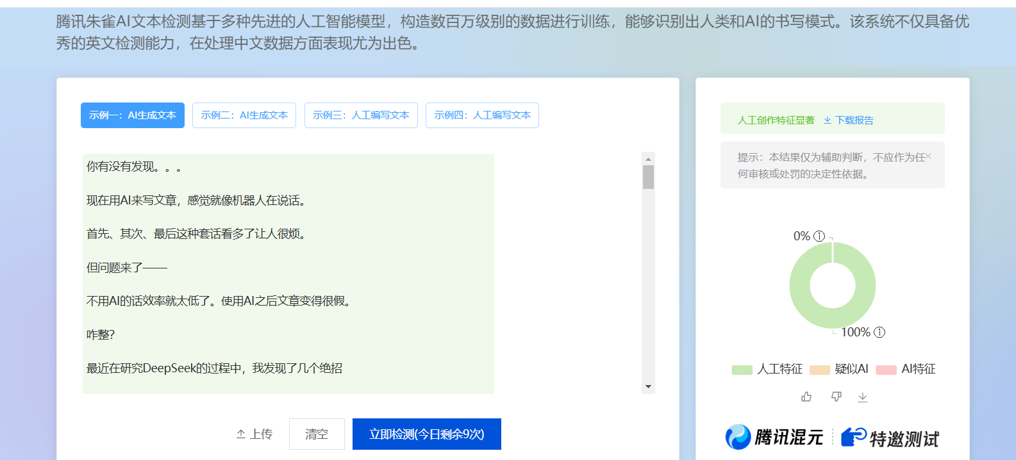Select tab 示例三：人工编写文本
1016x460 pixels.
pos(361,115)
